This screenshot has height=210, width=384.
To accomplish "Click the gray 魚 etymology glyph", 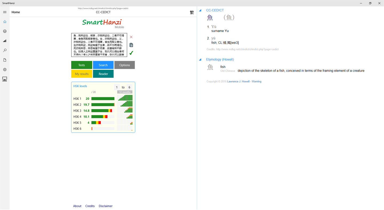I will coord(210,67).
